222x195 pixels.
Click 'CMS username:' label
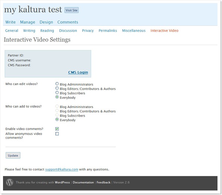[20, 60]
